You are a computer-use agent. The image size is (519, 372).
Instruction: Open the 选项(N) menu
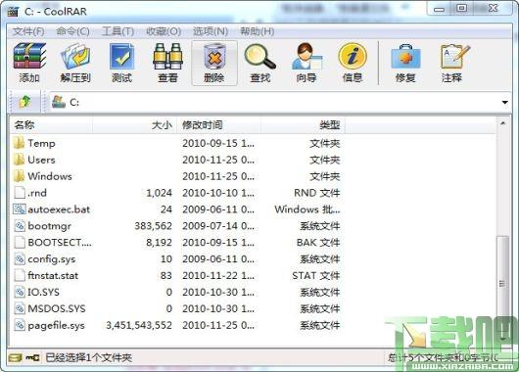[211, 31]
